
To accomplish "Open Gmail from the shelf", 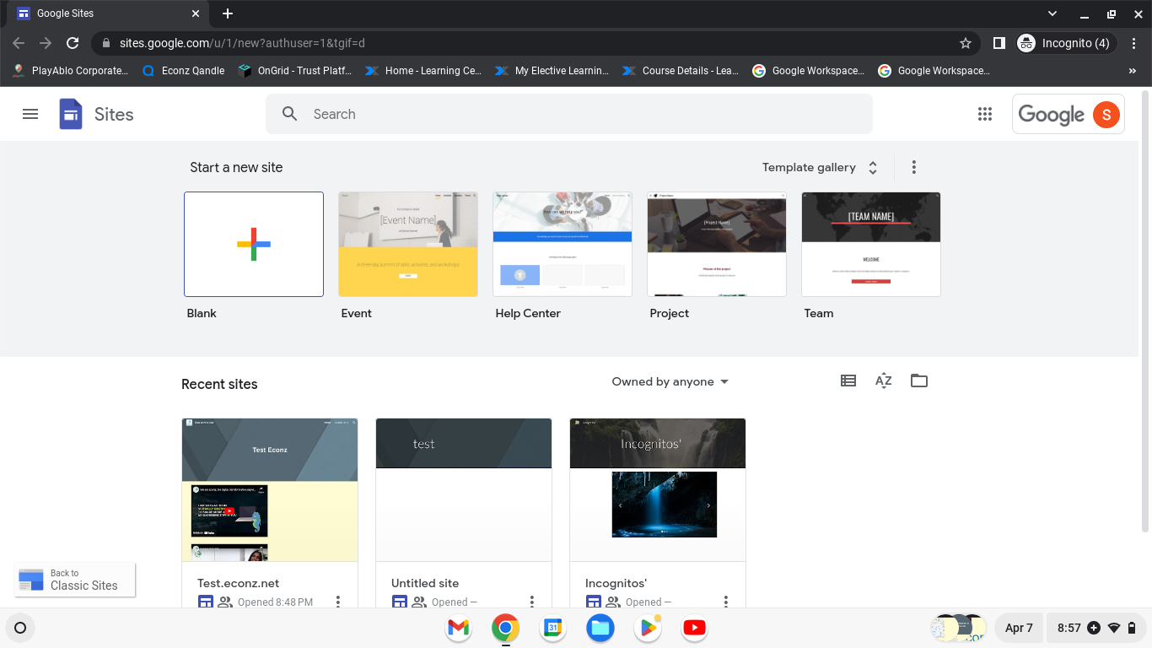I will (x=458, y=628).
